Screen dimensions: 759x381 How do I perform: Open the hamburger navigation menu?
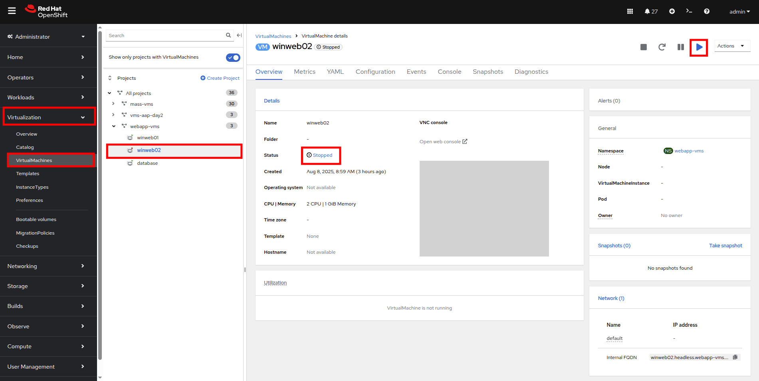tap(12, 11)
